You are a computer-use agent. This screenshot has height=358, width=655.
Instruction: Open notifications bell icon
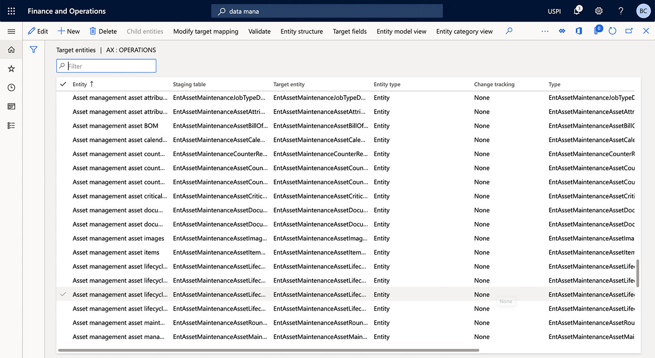tap(577, 11)
